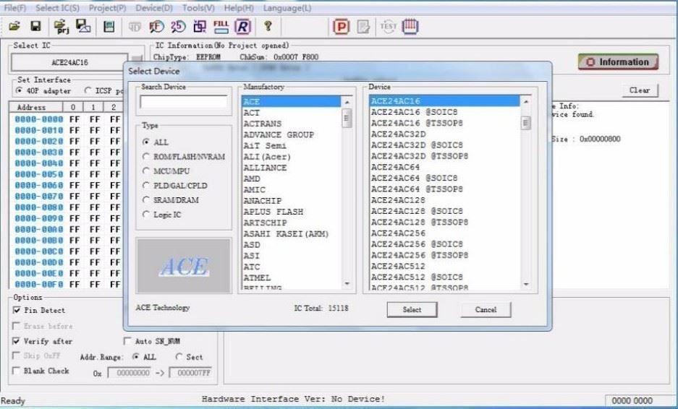Open the Tools(V) menu
The width and height of the screenshot is (678, 409).
pyautogui.click(x=198, y=8)
